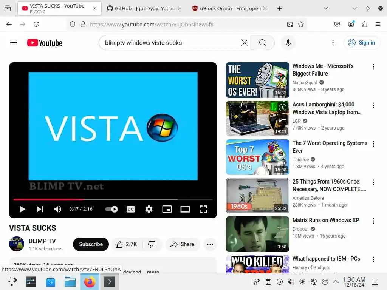Bookmark this page with star
The image size is (387, 290).
click(301, 24)
